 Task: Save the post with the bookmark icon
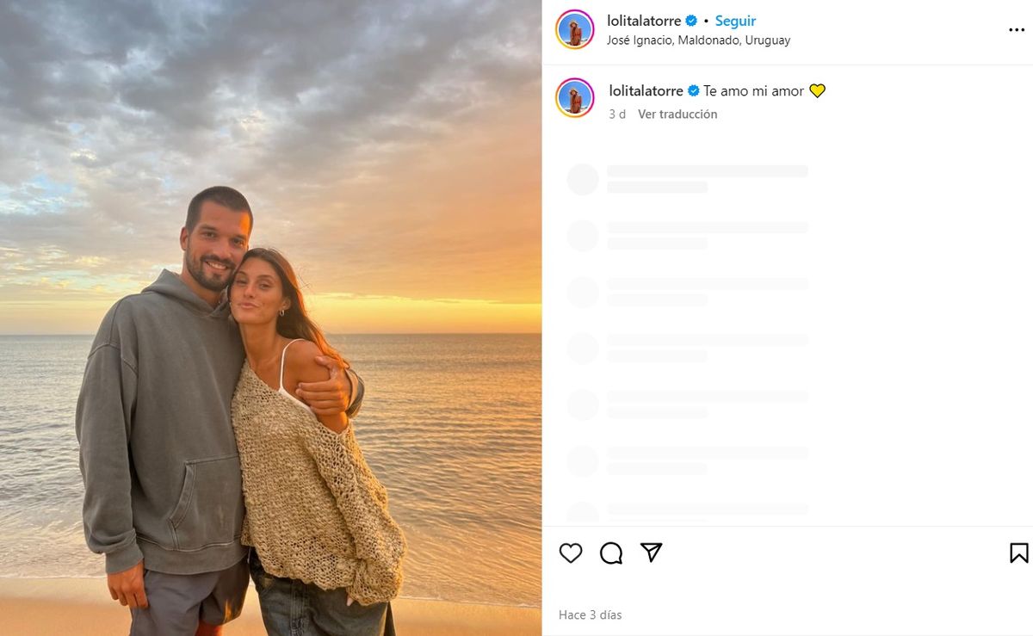point(1018,553)
